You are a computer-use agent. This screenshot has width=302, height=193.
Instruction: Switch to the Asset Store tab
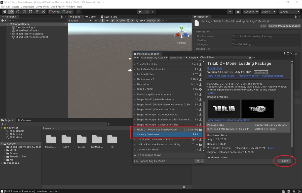[109, 17]
